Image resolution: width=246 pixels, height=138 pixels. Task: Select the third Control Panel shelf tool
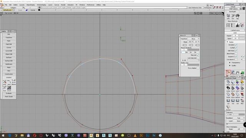pos(238,72)
